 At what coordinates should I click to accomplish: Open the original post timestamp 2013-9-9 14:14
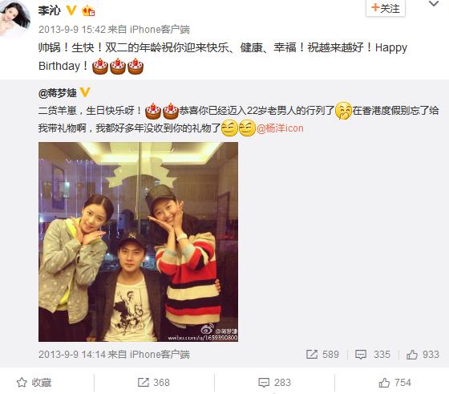click(72, 355)
